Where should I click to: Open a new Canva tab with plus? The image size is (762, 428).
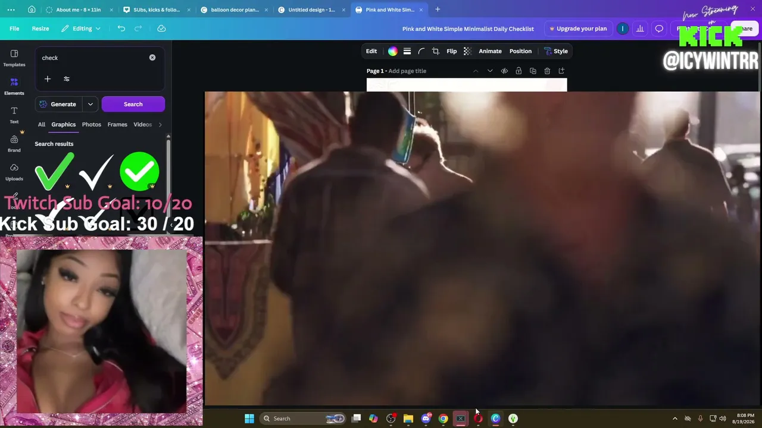pyautogui.click(x=438, y=10)
